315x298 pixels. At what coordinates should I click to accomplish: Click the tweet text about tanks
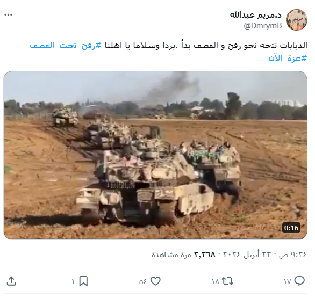click(x=206, y=46)
